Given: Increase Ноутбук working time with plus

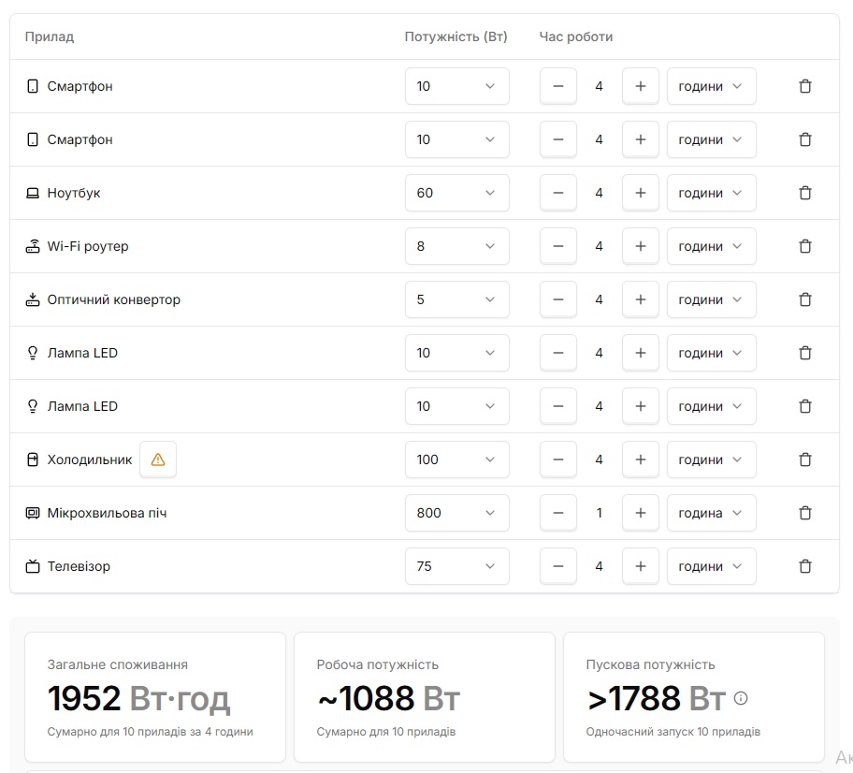Looking at the screenshot, I should click(641, 193).
